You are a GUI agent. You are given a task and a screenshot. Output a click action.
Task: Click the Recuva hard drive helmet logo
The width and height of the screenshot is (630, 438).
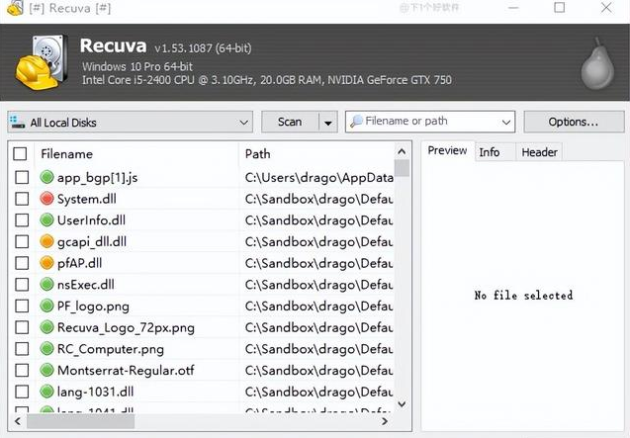pyautogui.click(x=42, y=61)
